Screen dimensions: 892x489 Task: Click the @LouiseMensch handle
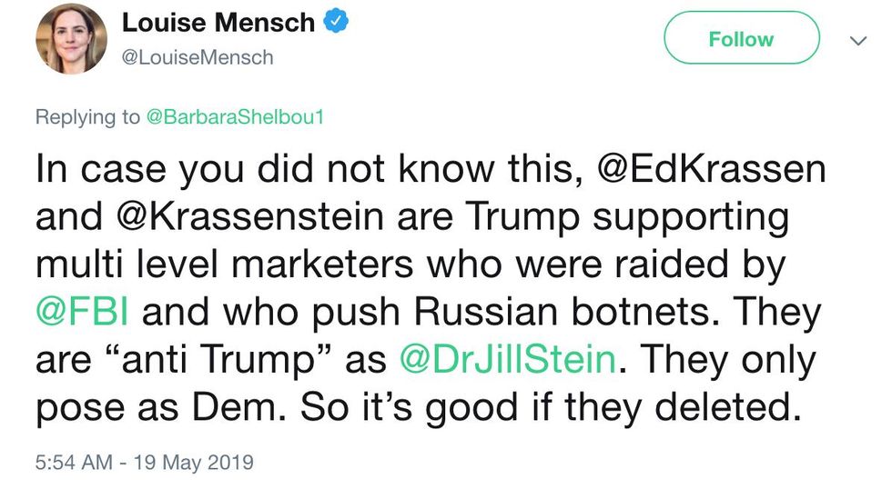click(x=197, y=56)
